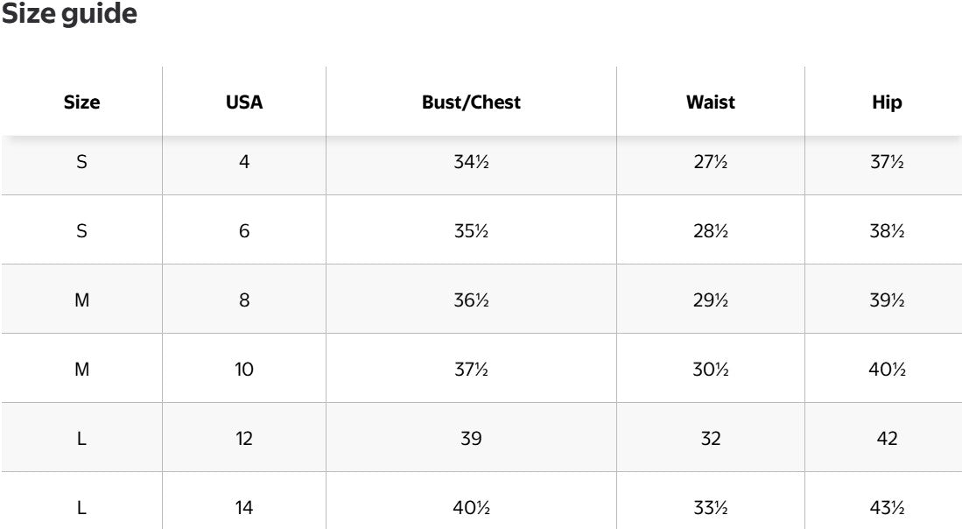Viewport: 962px width, 529px height.
Task: Click the waist value 32 cell
Action: pos(711,439)
